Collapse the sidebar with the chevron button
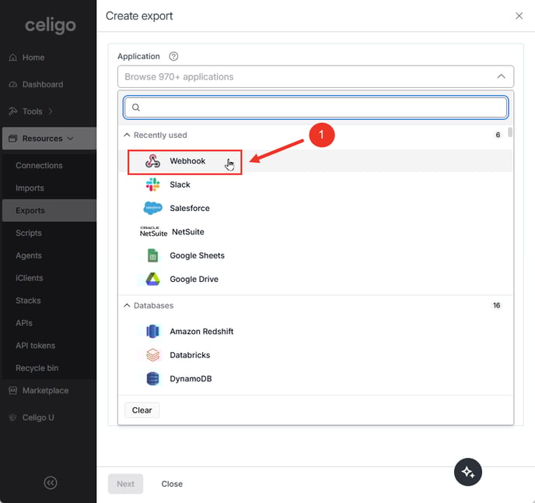 pos(51,483)
